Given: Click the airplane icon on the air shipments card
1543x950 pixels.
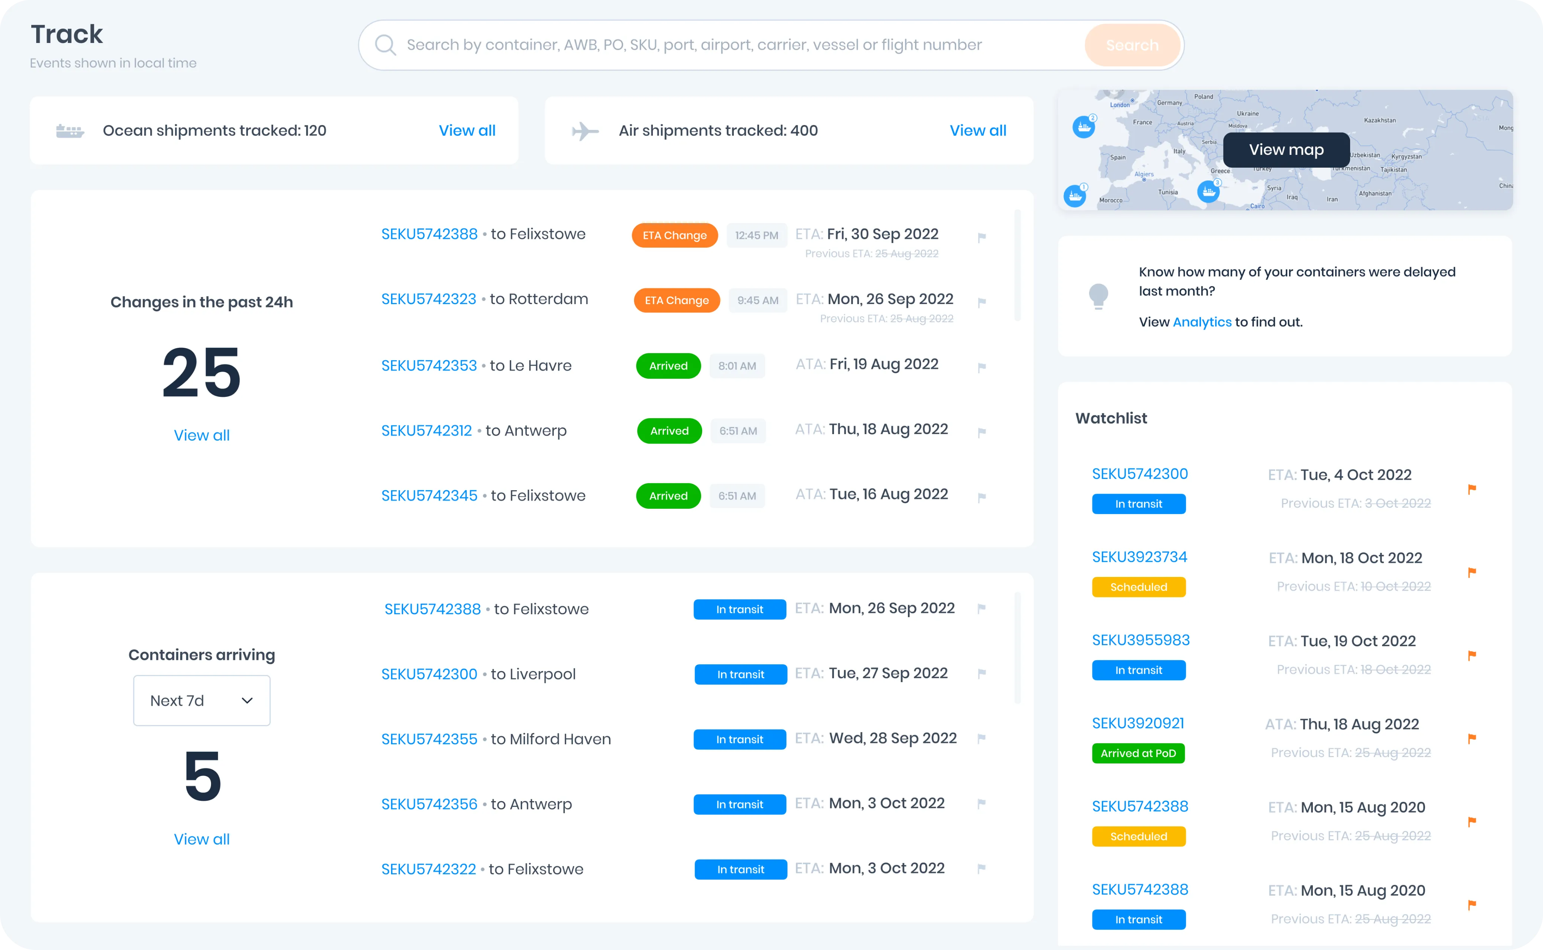Looking at the screenshot, I should (x=585, y=130).
